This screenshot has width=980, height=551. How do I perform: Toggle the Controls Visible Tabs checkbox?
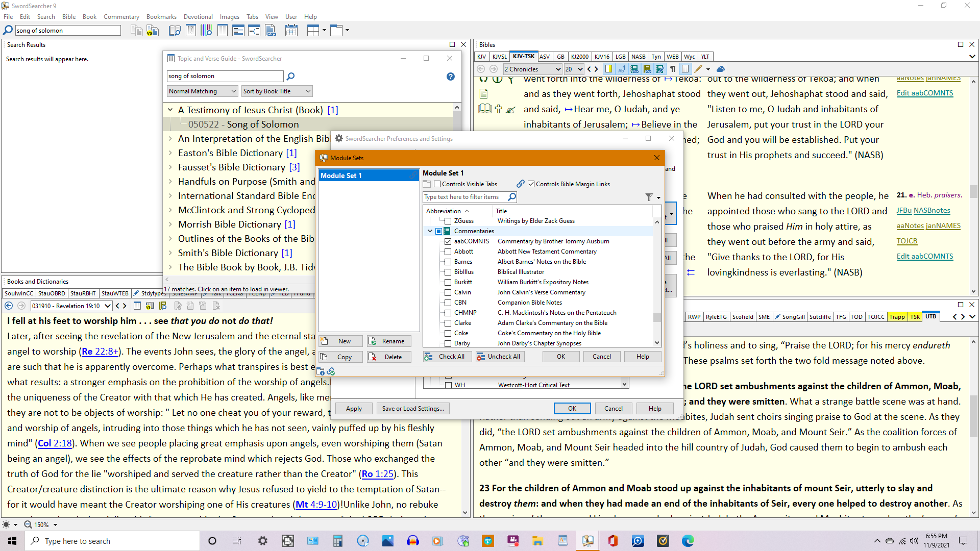[437, 184]
